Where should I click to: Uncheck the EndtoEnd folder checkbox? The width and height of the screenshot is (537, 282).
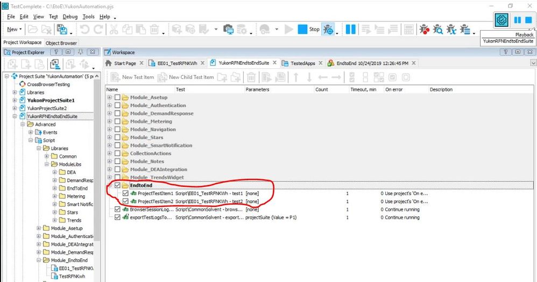click(x=117, y=185)
